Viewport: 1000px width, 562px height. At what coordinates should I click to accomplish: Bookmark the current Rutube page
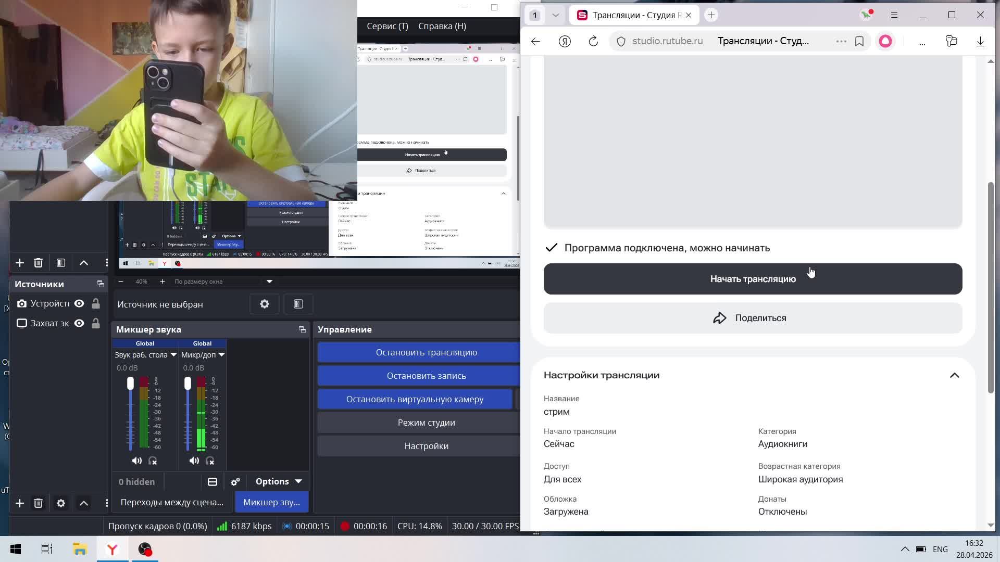pos(859,41)
